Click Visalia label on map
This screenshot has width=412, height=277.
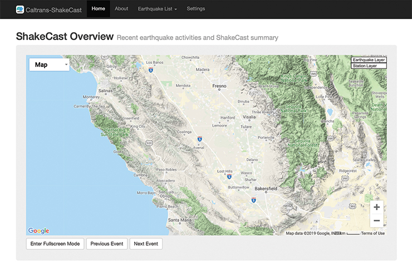[249, 117]
